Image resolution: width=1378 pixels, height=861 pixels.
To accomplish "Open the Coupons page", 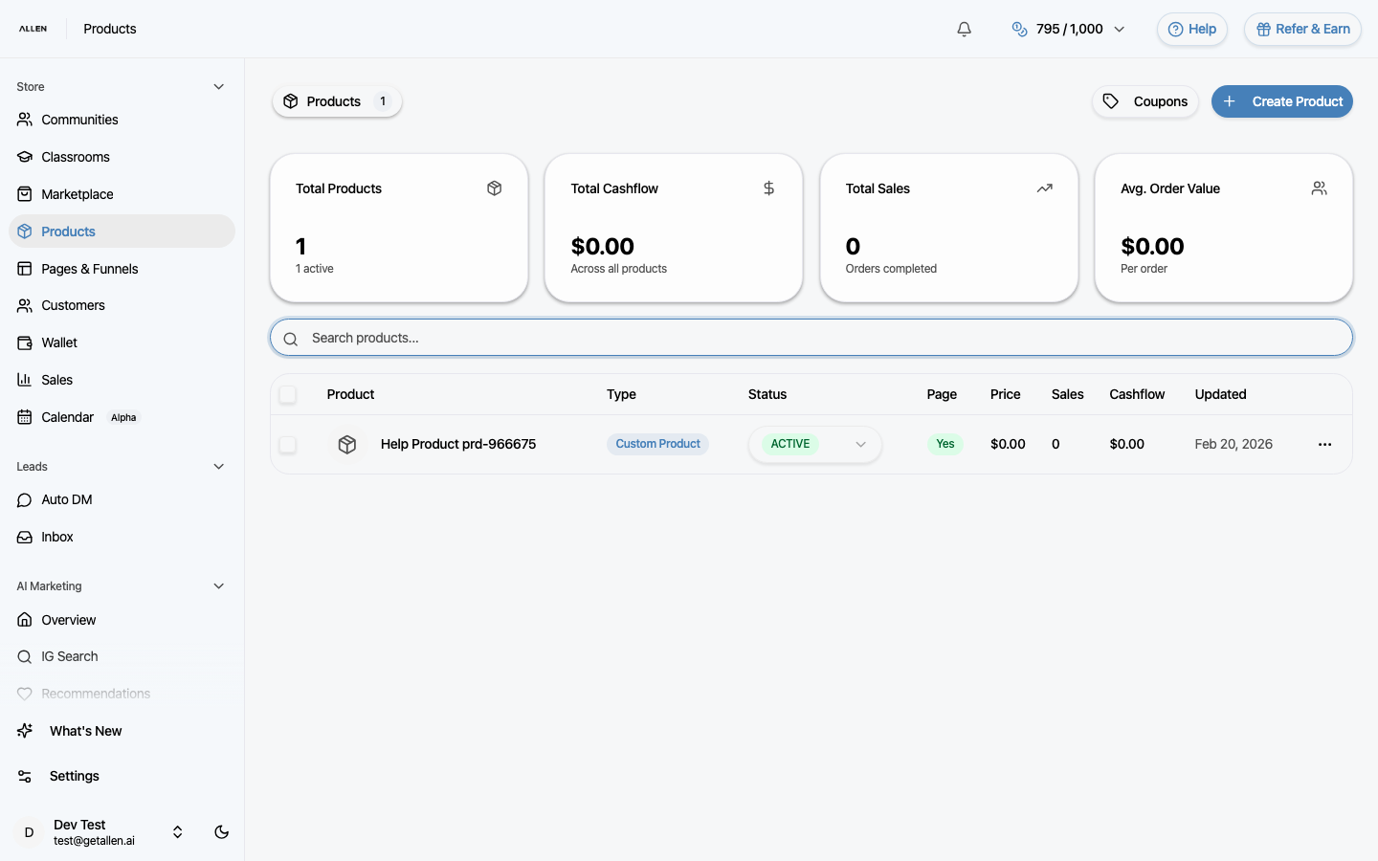I will click(1145, 101).
